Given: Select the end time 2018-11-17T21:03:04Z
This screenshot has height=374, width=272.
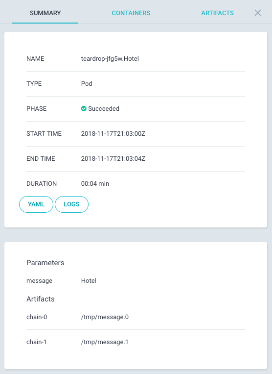Looking at the screenshot, I should [113, 159].
